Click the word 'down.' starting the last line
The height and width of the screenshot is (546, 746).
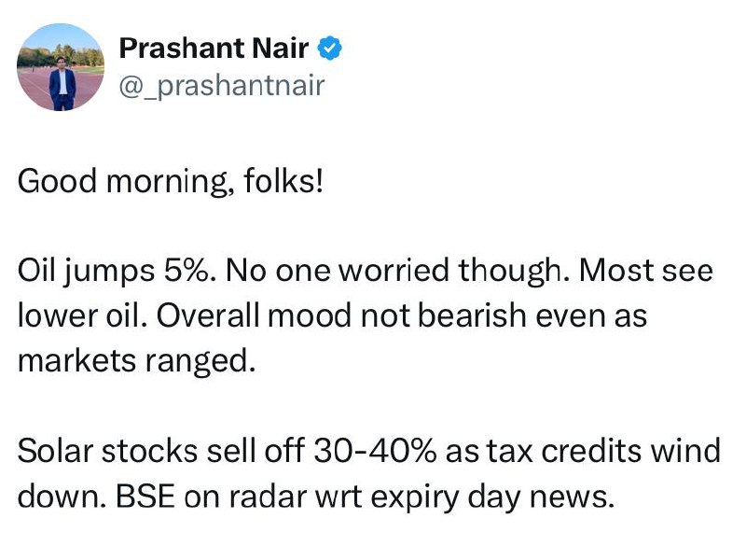(62, 497)
